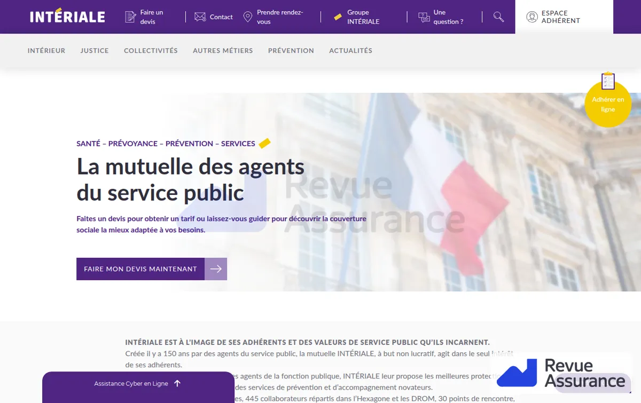Open the INTÉRIEUR menu
The height and width of the screenshot is (403, 641).
[x=46, y=51]
